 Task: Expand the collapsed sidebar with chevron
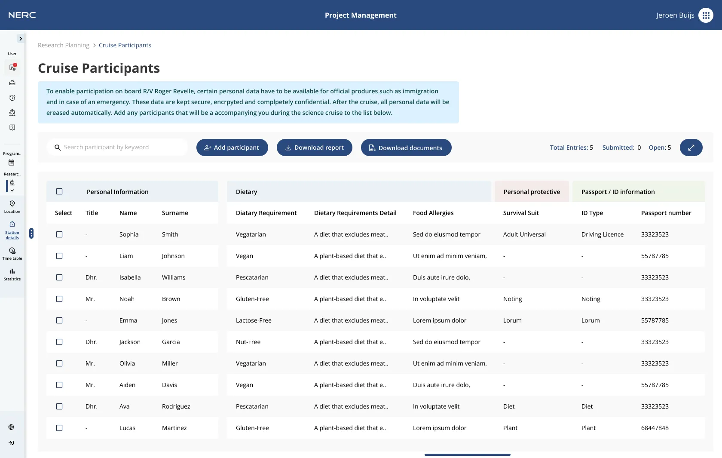click(20, 39)
